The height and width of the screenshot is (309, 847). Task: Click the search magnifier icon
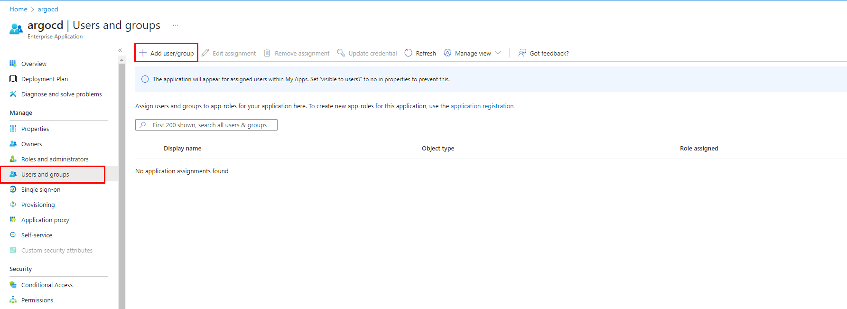143,125
